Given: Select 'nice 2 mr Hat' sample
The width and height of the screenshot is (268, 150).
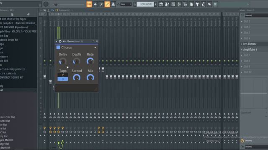Looking at the screenshot, I should click(x=8, y=117).
